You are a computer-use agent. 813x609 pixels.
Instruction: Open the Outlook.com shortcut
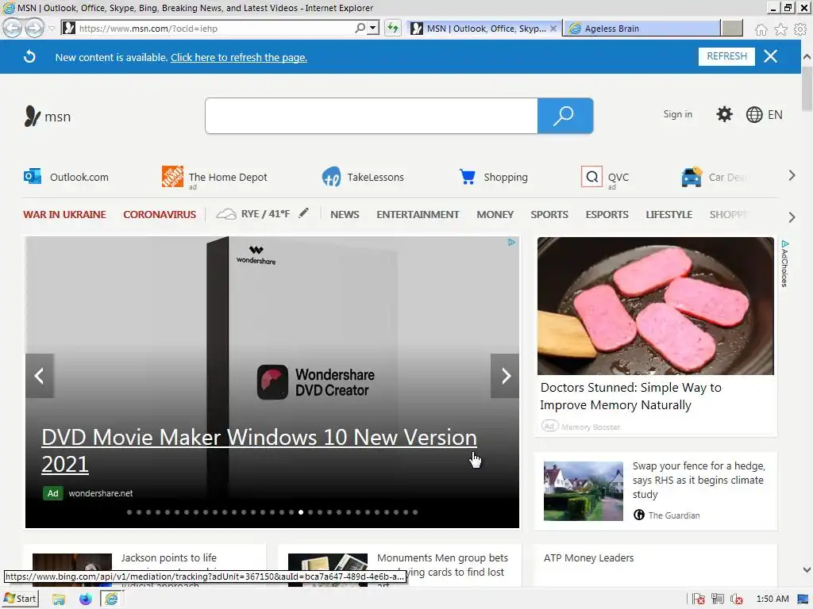pos(67,177)
